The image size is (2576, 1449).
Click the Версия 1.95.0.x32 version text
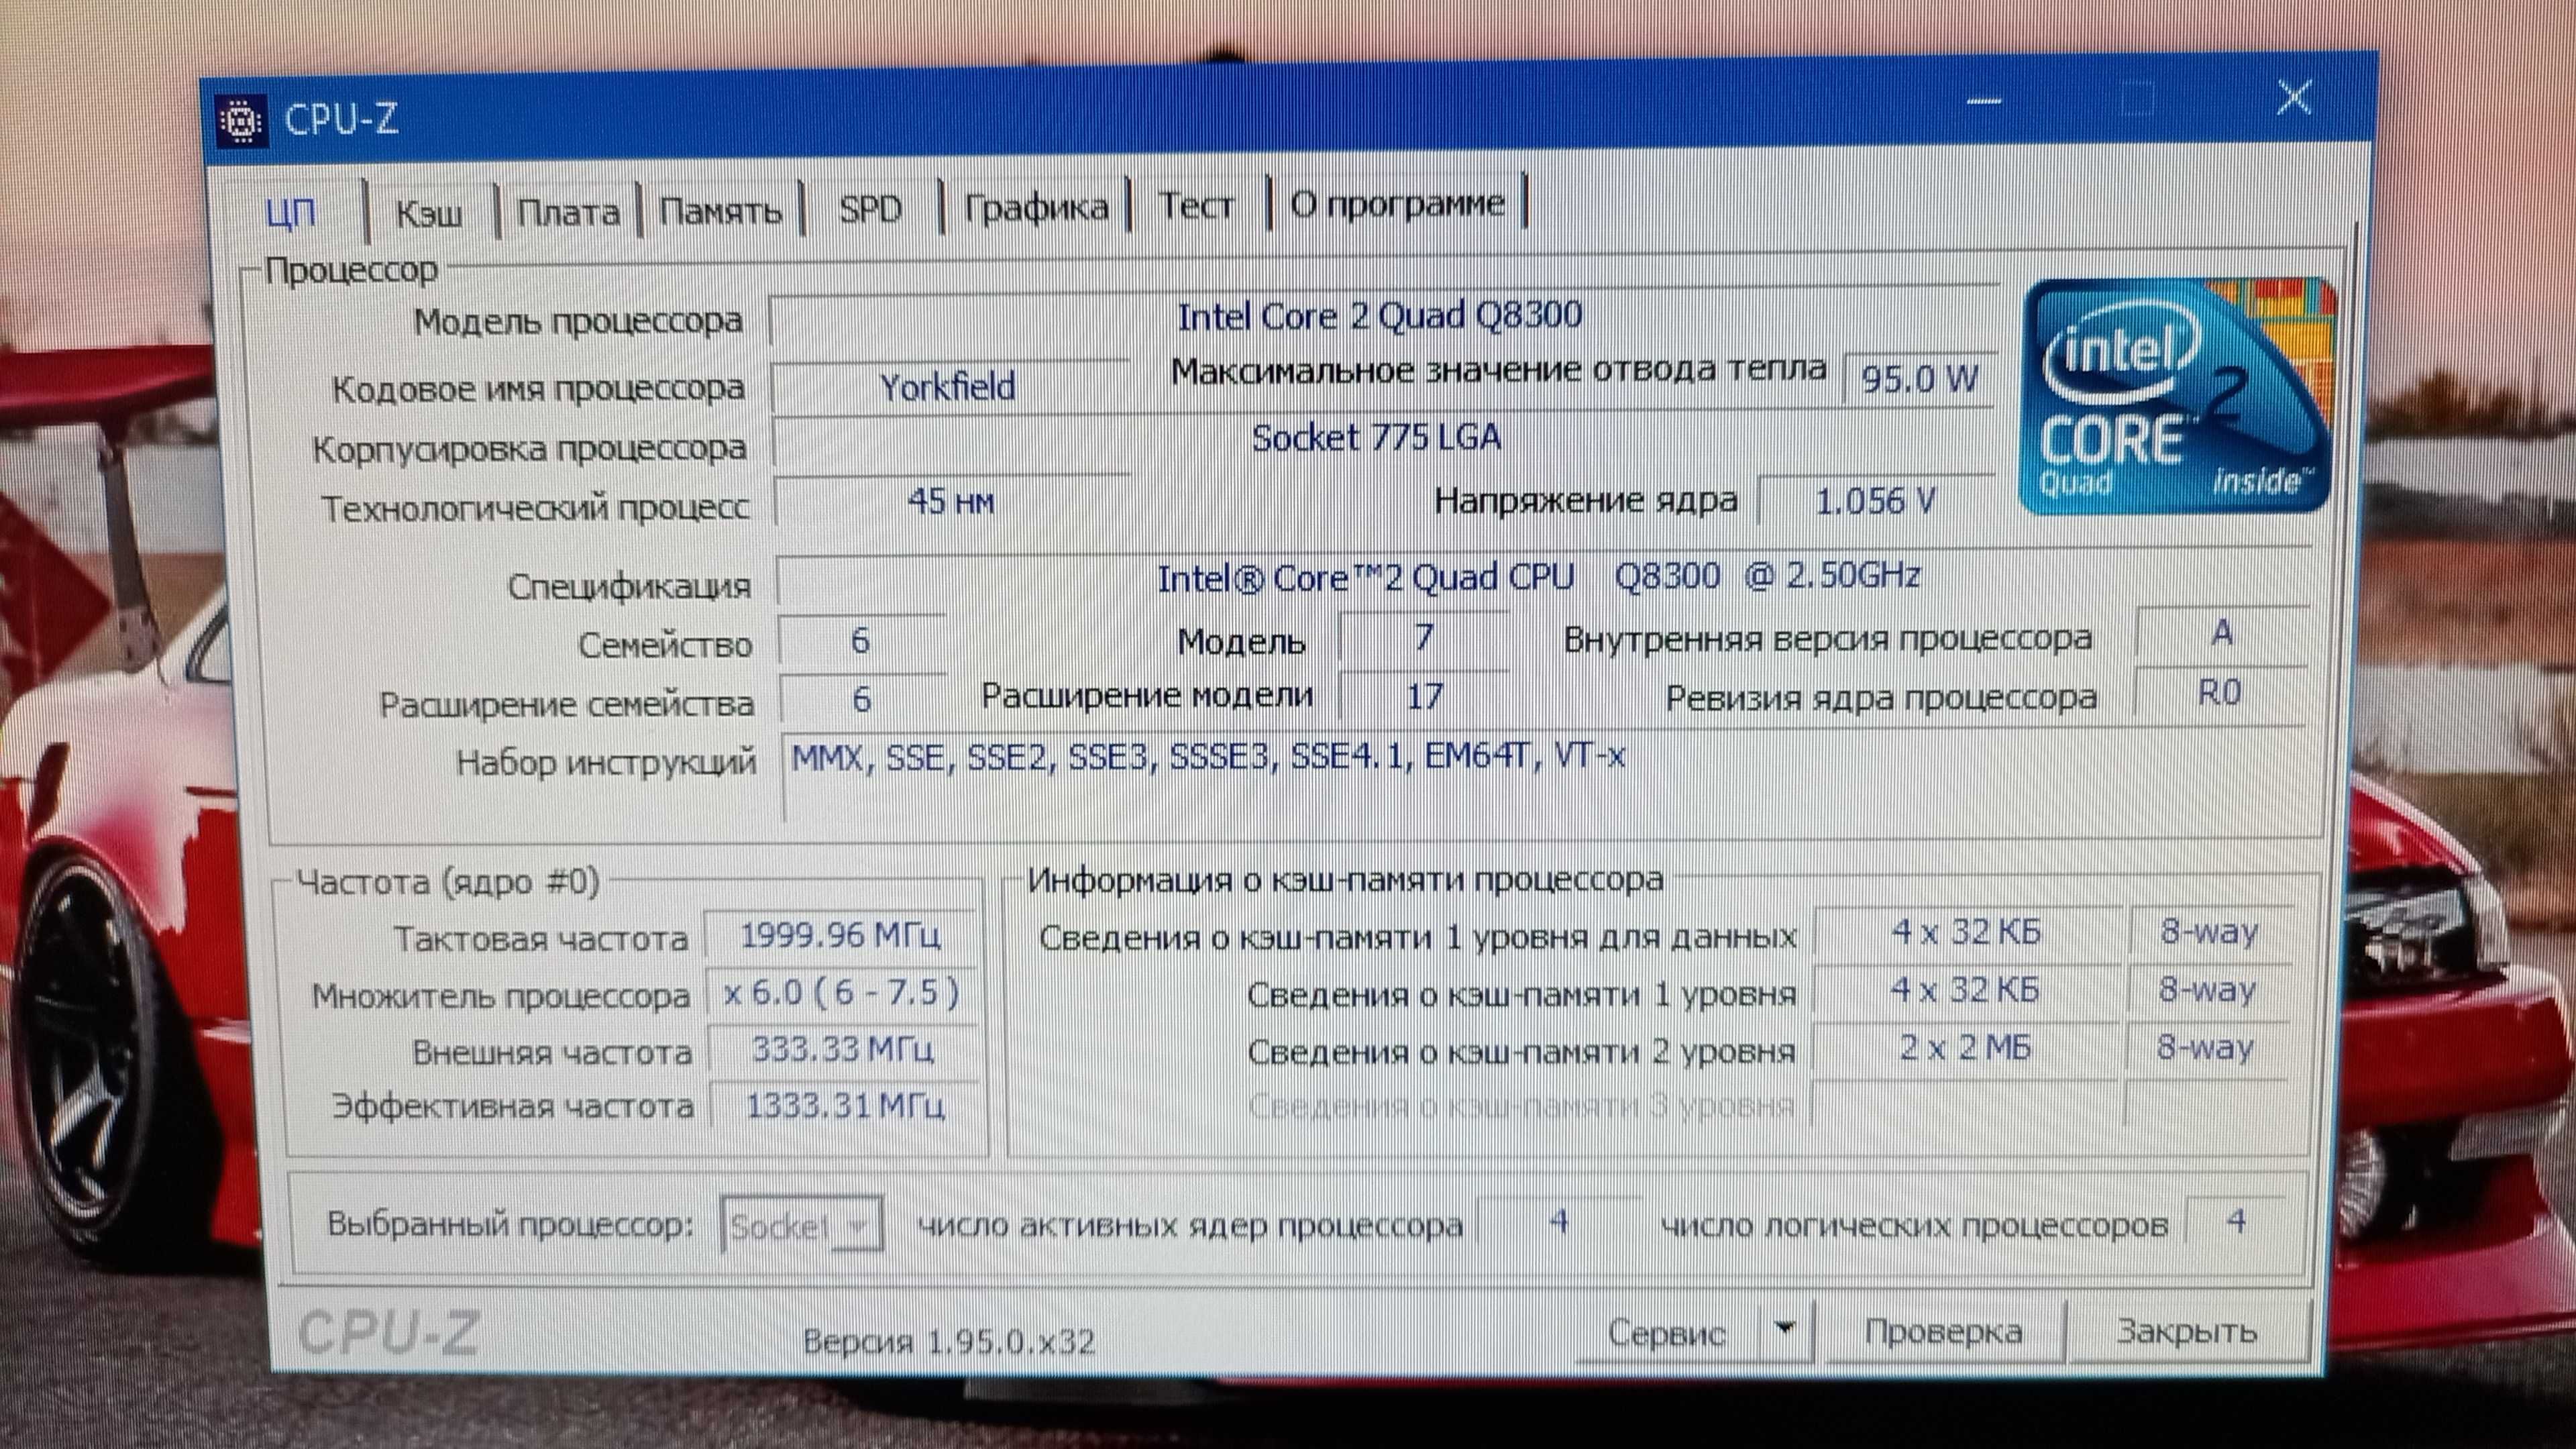pyautogui.click(x=948, y=1341)
